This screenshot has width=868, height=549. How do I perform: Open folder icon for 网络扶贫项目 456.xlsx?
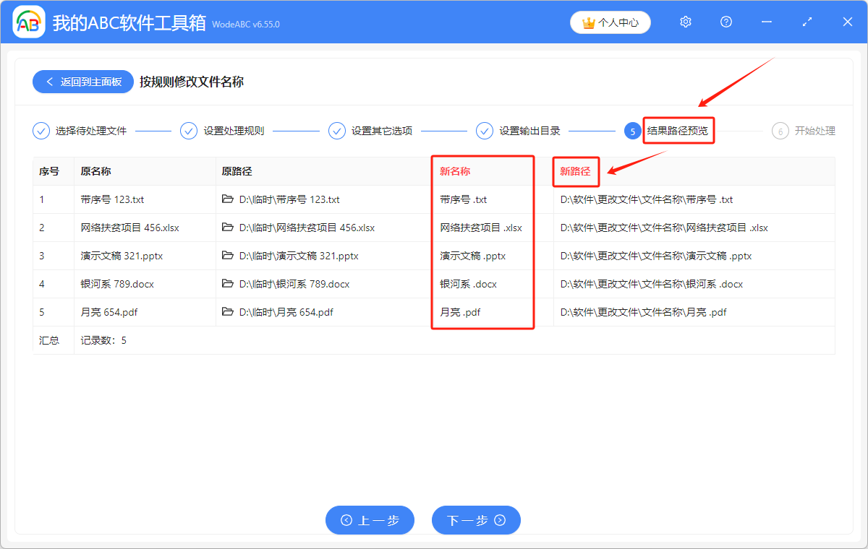tap(228, 228)
